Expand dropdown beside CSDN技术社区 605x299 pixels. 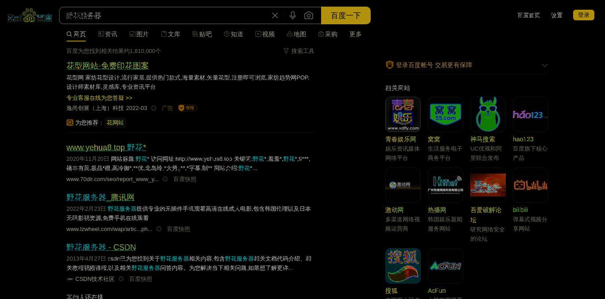point(121,279)
